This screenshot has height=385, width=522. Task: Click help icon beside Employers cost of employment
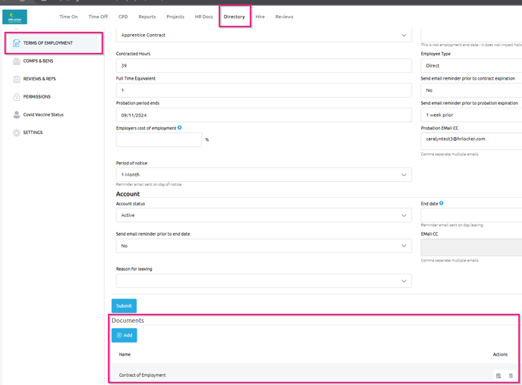coord(180,128)
